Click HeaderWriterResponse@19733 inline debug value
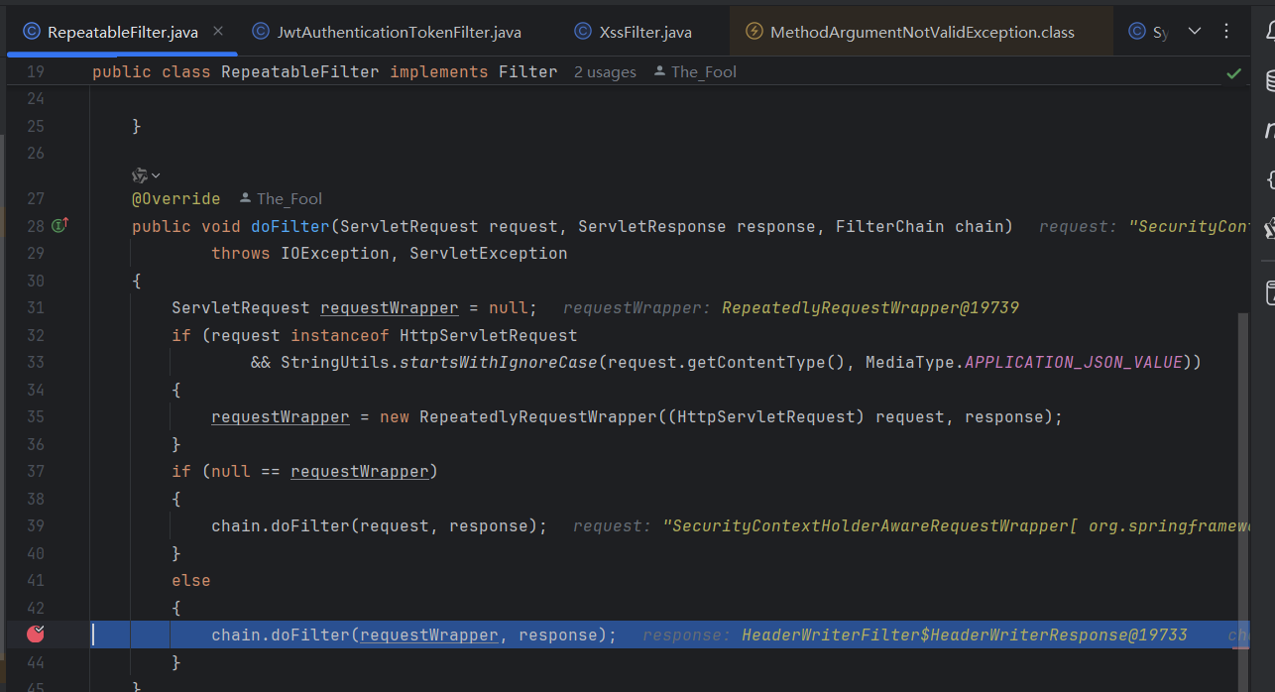This screenshot has height=692, width=1275. coord(965,634)
